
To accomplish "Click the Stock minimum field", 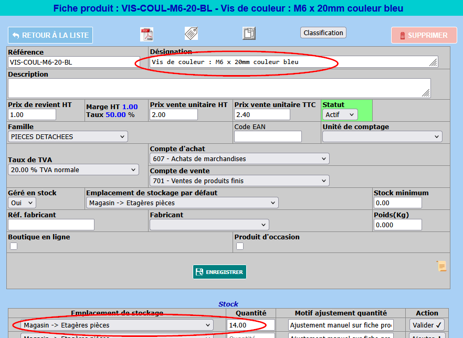I will coord(398,203).
